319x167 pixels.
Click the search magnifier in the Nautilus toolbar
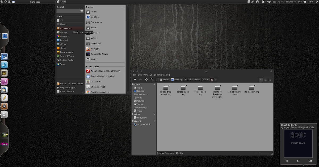click(152, 79)
